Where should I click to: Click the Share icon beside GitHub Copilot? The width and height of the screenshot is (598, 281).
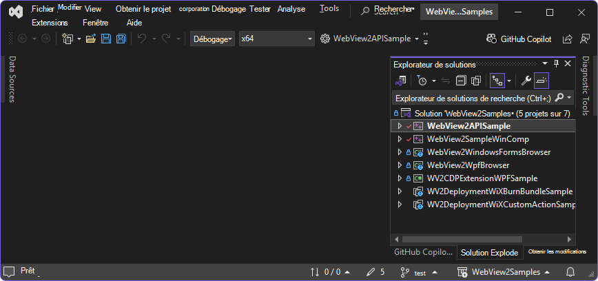[568, 39]
